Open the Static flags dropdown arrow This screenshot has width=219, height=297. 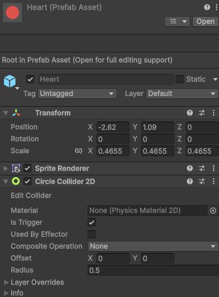point(215,79)
